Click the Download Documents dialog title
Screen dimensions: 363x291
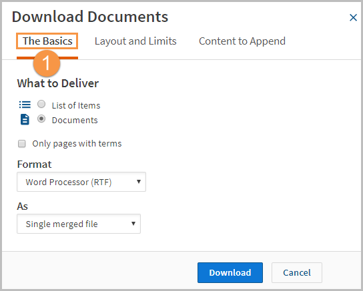(90, 17)
